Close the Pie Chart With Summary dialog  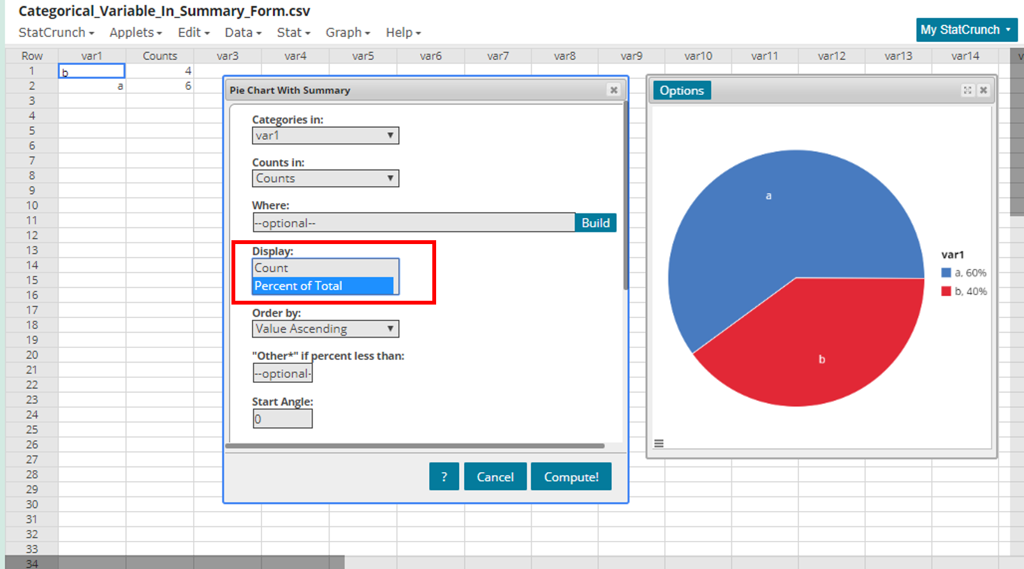[613, 90]
